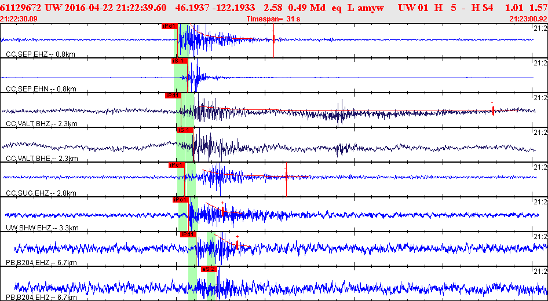
Task: Click the secondary burst on VALT BHZ waveform
Action: pyautogui.click(x=339, y=112)
